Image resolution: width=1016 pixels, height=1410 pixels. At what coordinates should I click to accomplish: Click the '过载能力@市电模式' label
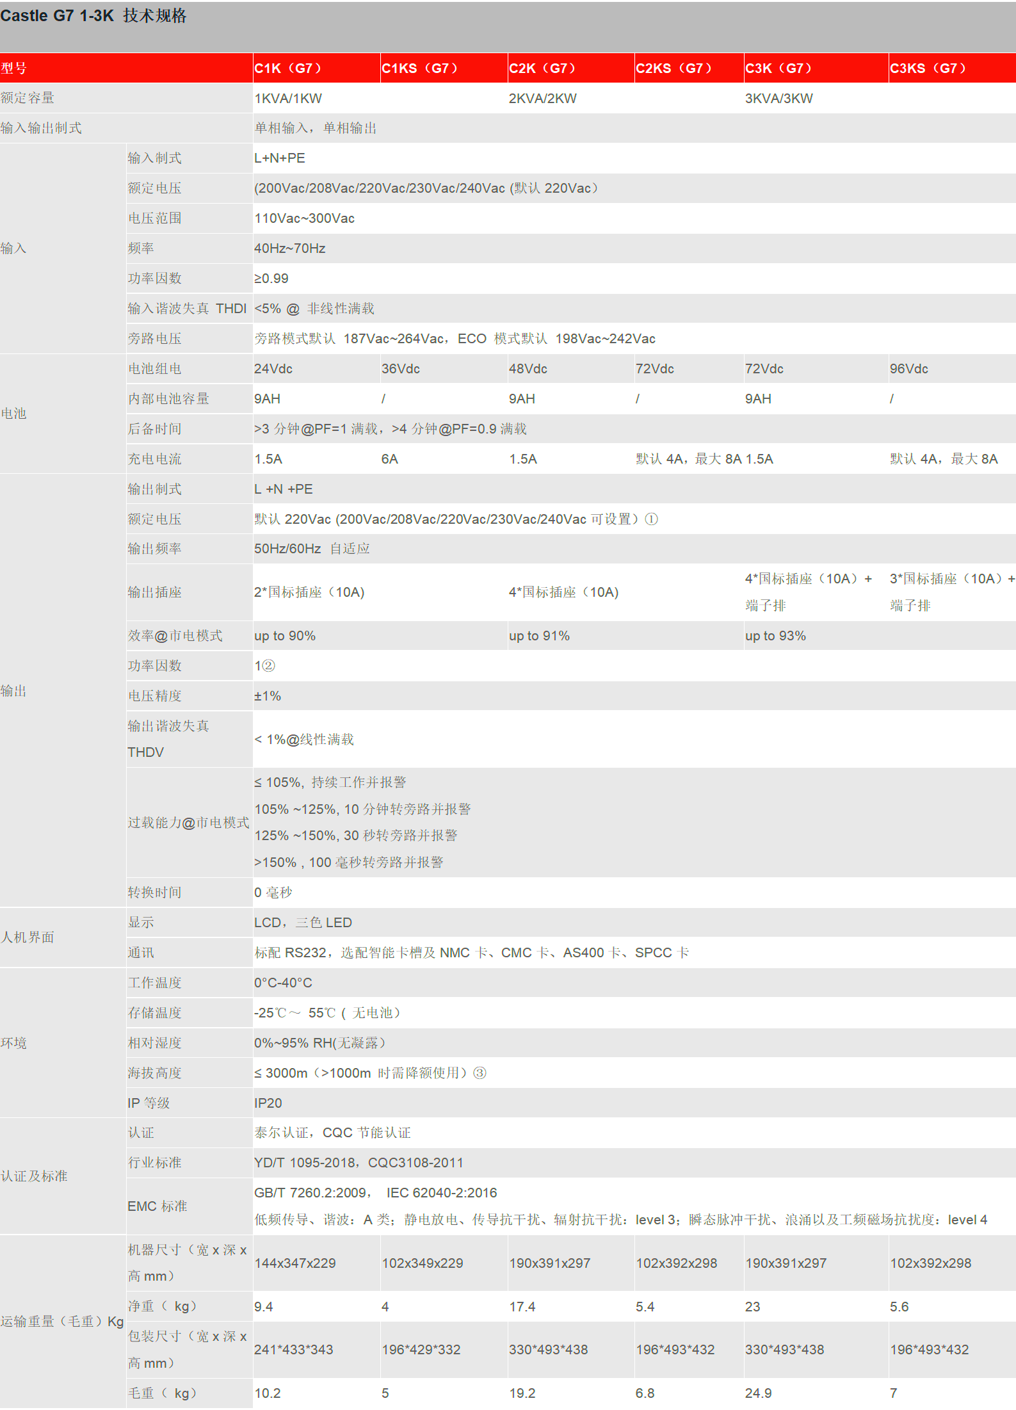[x=188, y=823]
